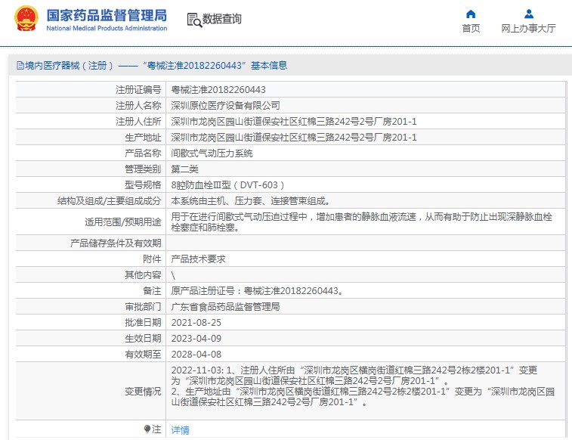
Task: Open the data query search icon
Action: pyautogui.click(x=194, y=20)
